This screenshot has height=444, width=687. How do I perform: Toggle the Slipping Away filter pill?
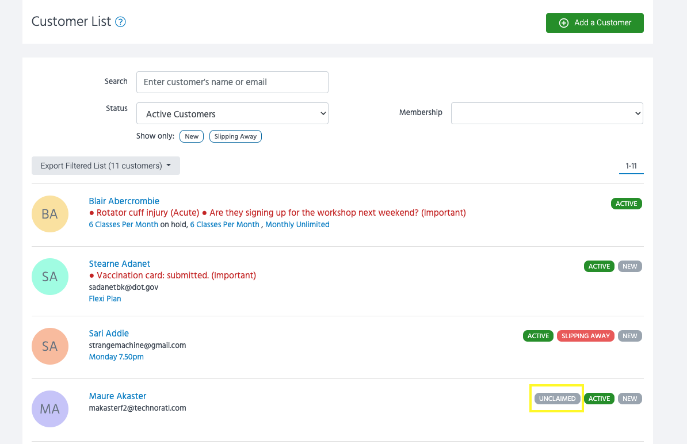[x=235, y=136]
